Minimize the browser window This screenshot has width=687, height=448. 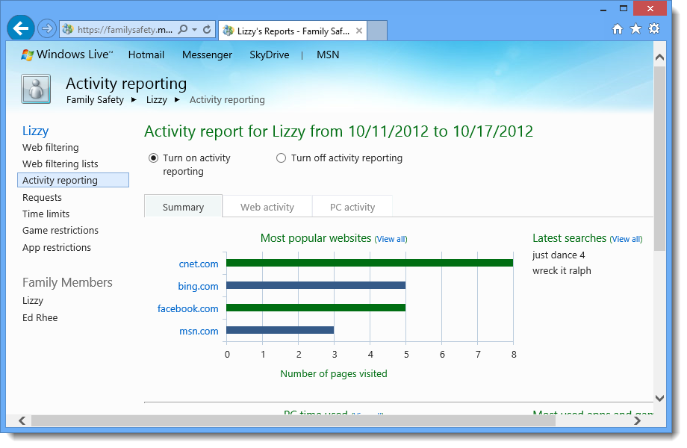click(x=603, y=9)
